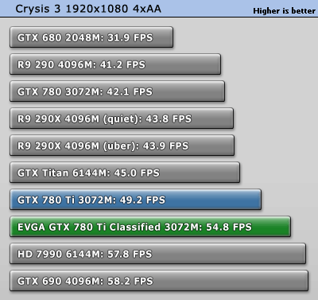318x300 pixels.
Task: Select the HD 7990 6144M 57.8 FPS bar
Action: (157, 254)
